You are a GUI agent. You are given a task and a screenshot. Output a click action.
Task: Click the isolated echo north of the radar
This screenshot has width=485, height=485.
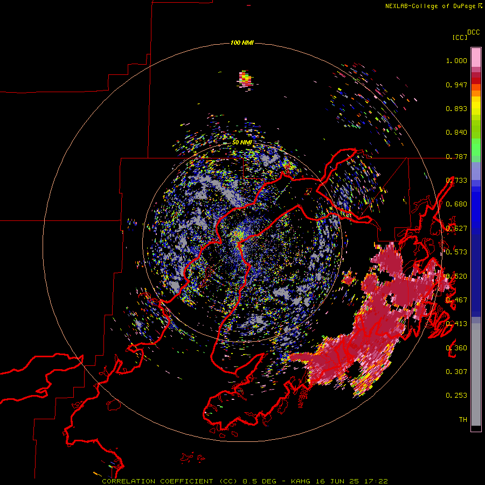[x=245, y=80]
